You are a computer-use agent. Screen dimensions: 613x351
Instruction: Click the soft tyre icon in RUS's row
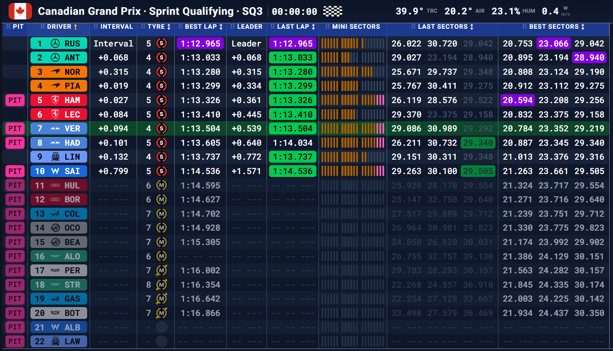(161, 44)
